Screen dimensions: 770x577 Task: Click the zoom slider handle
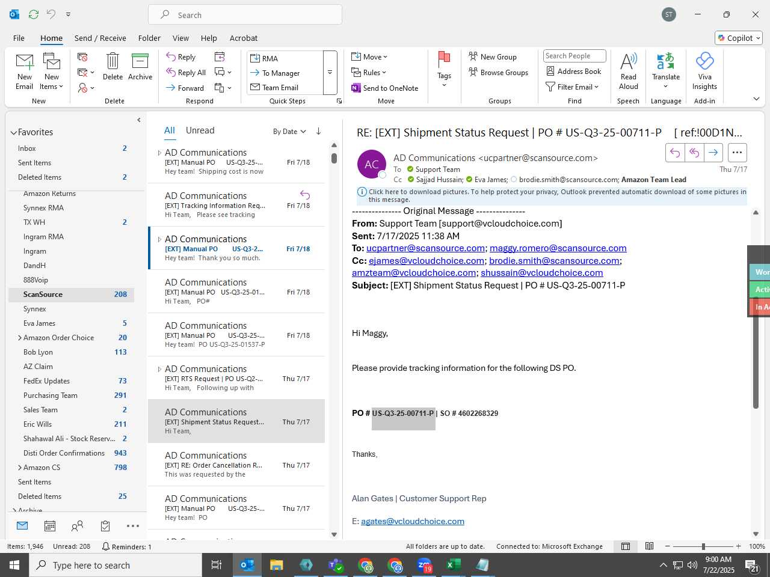pyautogui.click(x=703, y=546)
